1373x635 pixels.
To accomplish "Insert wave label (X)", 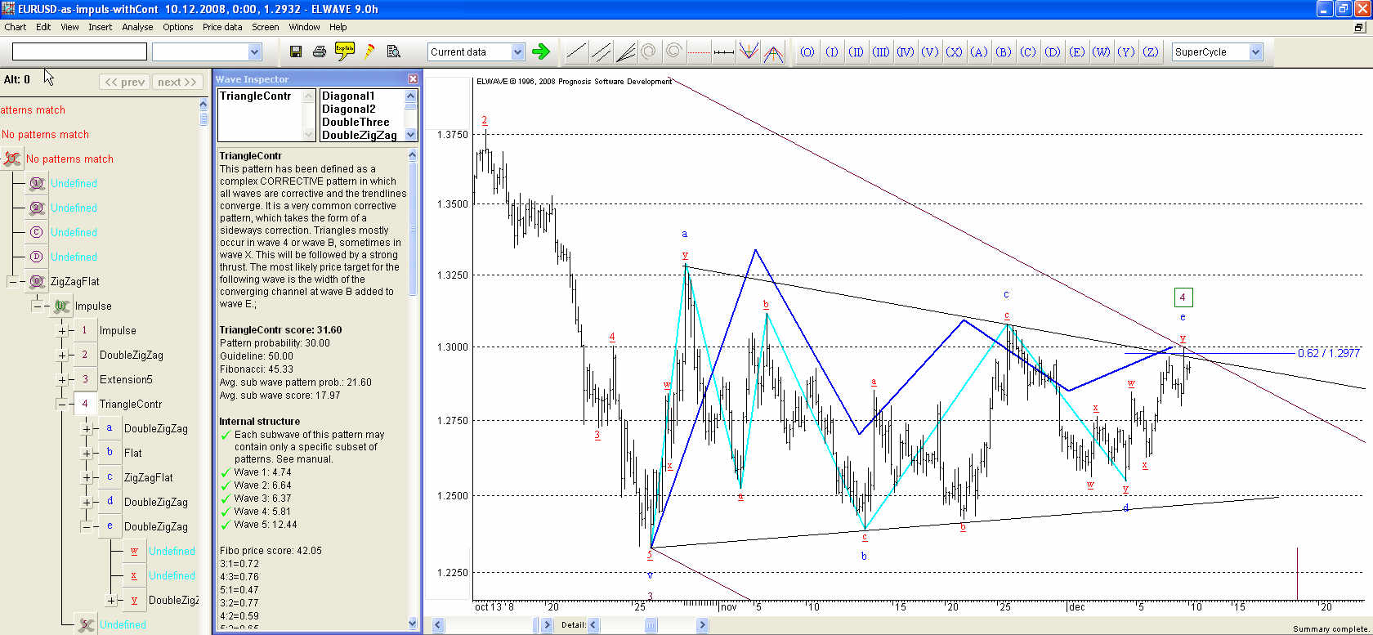I will [x=955, y=51].
